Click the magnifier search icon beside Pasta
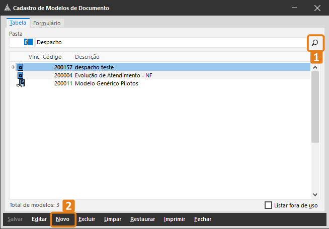 click(315, 43)
